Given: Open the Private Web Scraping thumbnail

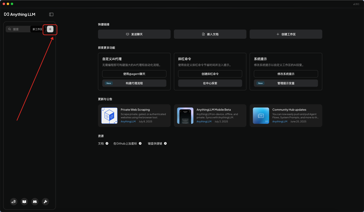Looking at the screenshot, I should 109,116.
